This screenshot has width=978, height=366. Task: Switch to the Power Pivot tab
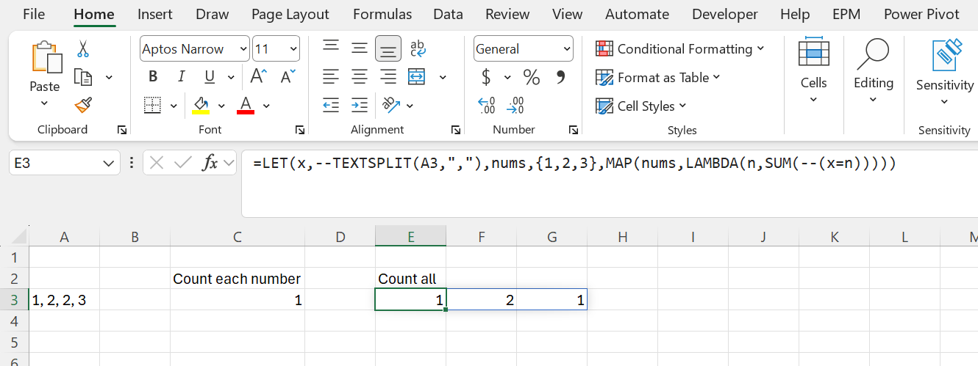tap(921, 14)
